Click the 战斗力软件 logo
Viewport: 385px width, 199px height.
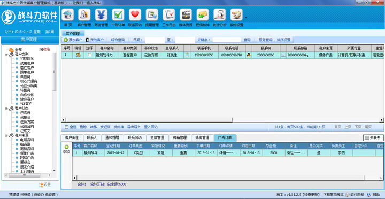(x=29, y=17)
